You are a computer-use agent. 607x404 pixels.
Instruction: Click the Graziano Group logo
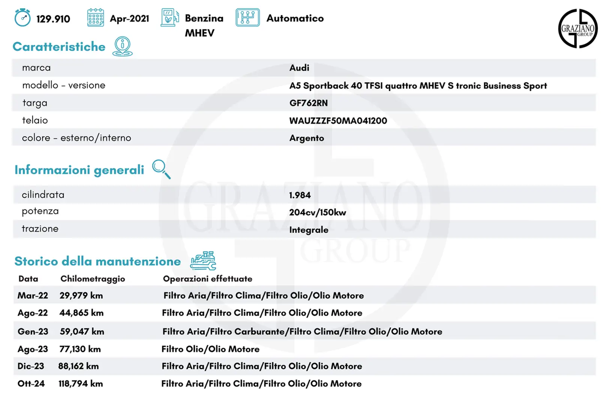[578, 28]
